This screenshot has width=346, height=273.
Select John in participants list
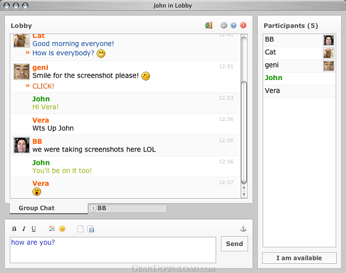(299, 78)
